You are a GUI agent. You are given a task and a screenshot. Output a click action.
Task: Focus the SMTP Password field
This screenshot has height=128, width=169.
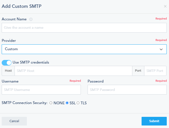127,90
